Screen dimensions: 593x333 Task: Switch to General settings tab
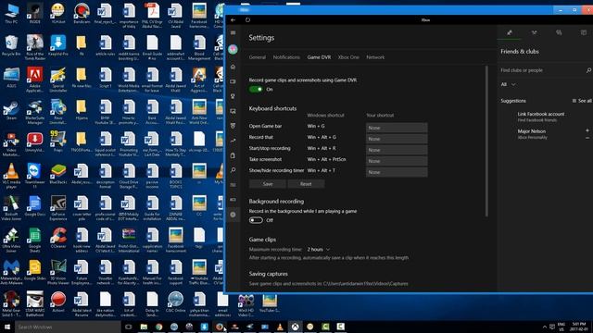pos(258,57)
